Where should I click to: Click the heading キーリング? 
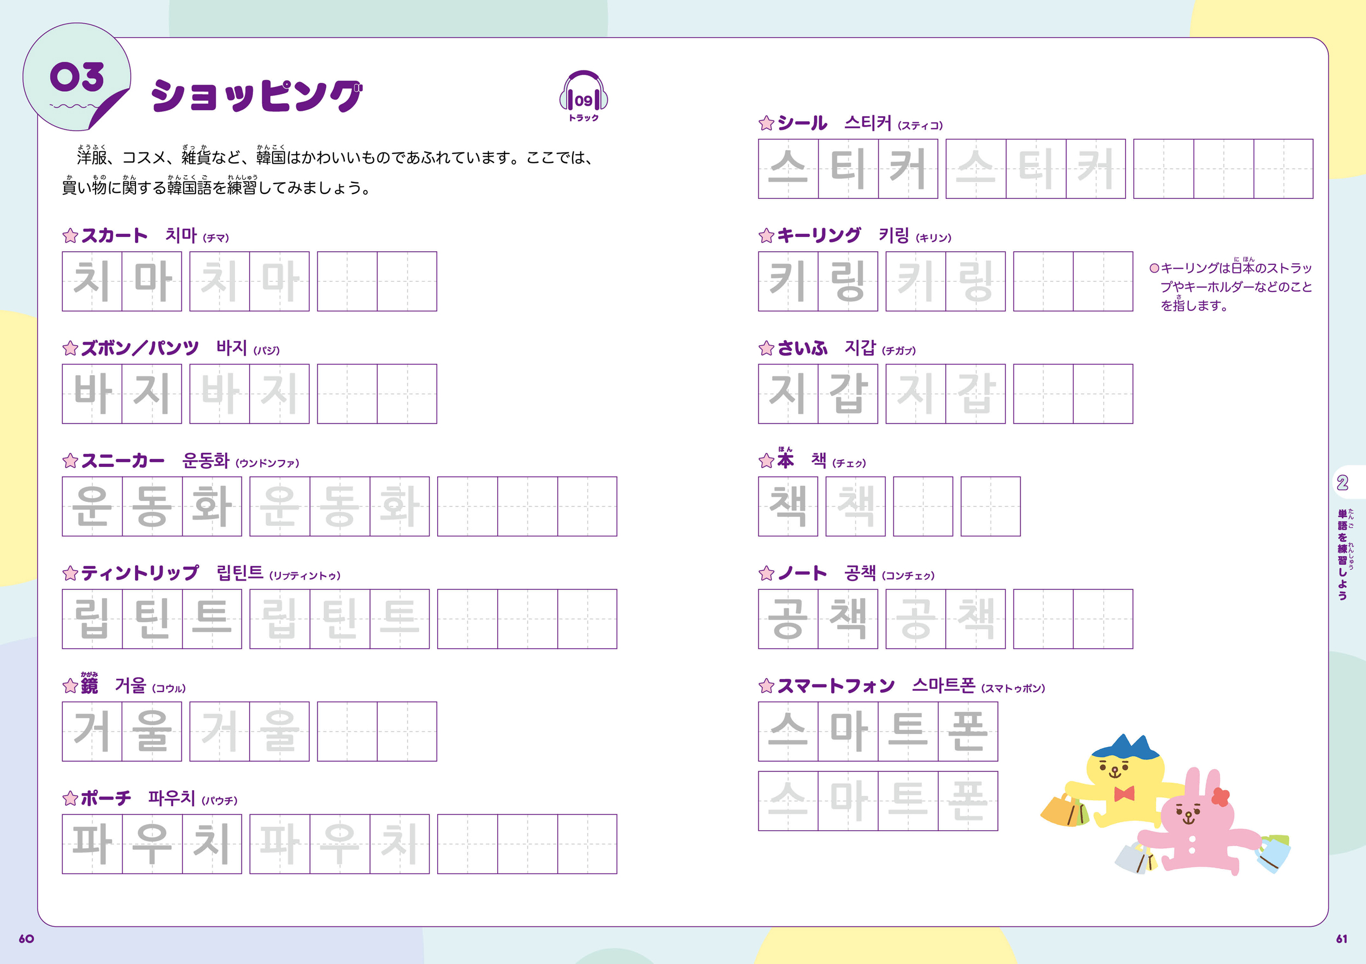(819, 235)
